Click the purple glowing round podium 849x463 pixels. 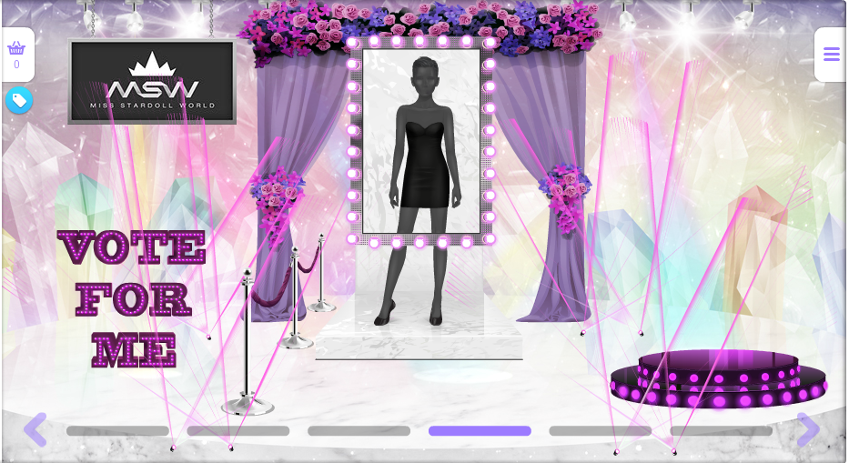pyautogui.click(x=719, y=379)
